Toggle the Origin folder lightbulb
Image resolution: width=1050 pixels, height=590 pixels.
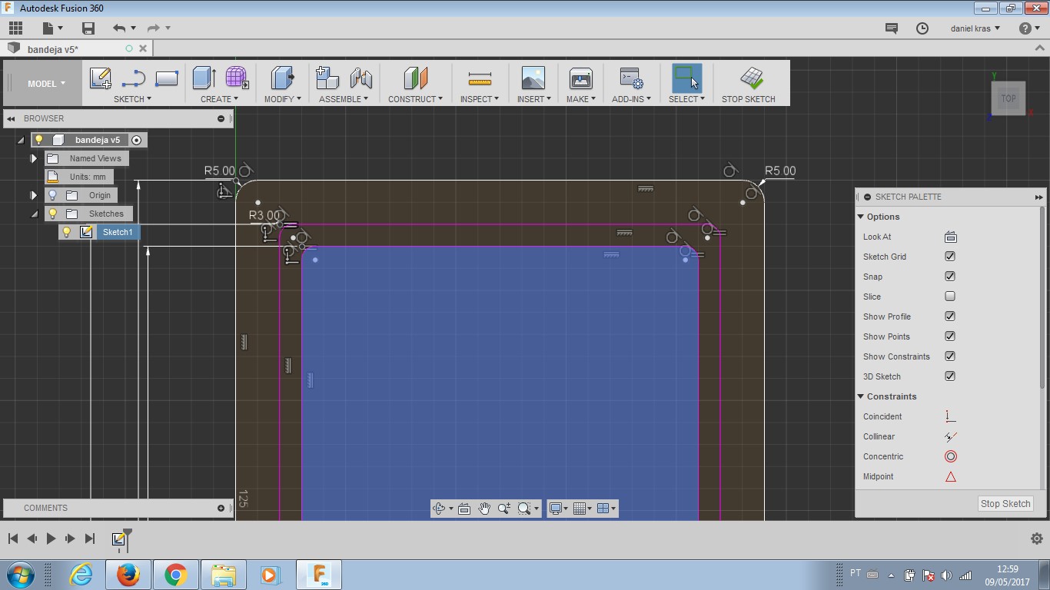(53, 195)
